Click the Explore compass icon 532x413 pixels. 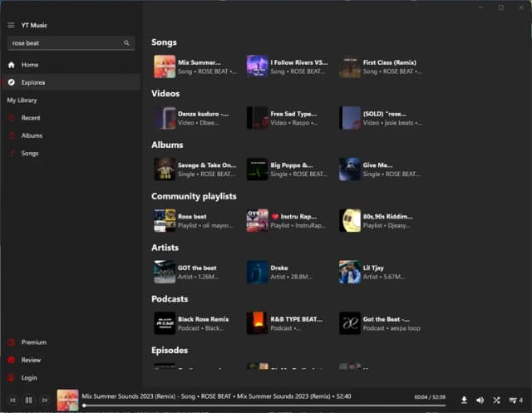(11, 82)
